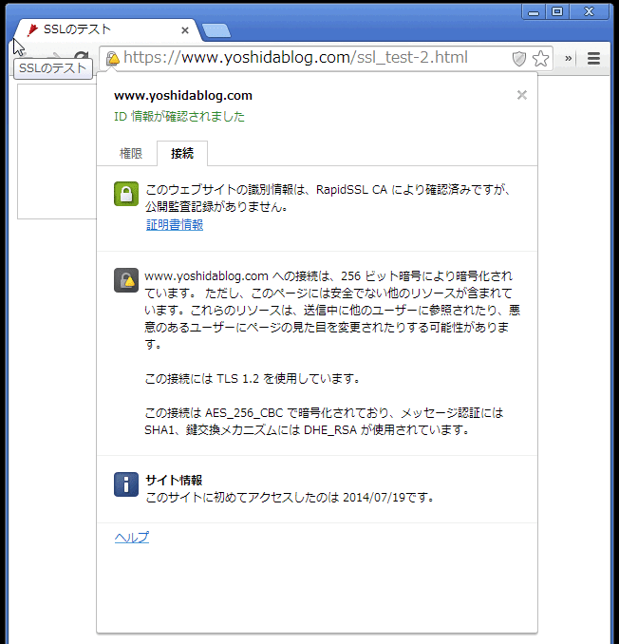Expand the hidden extensions chevron
This screenshot has width=619, height=644.
(x=568, y=58)
